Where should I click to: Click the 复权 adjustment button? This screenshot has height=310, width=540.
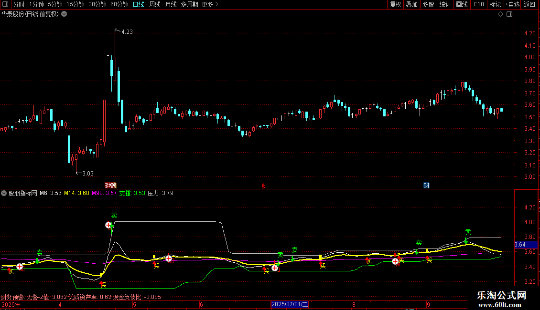pos(395,4)
